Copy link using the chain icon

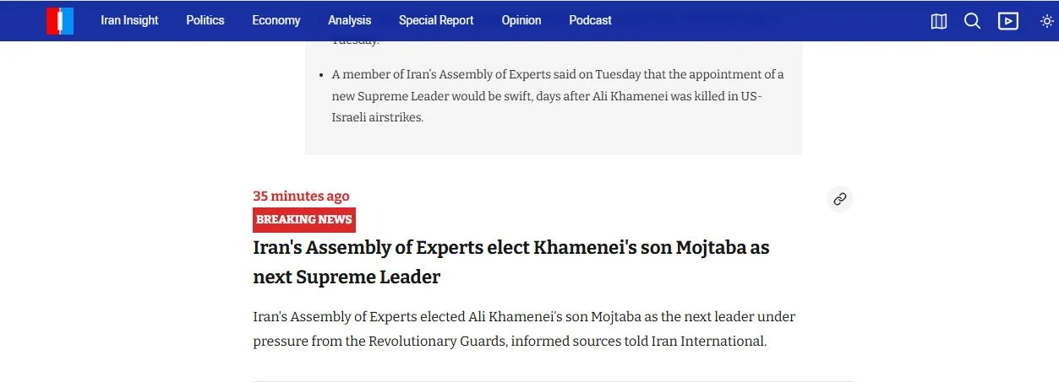pos(839,199)
